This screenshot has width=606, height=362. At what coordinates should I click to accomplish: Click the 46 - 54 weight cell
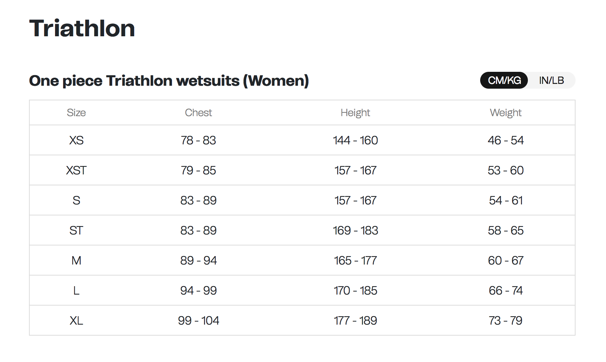(505, 140)
